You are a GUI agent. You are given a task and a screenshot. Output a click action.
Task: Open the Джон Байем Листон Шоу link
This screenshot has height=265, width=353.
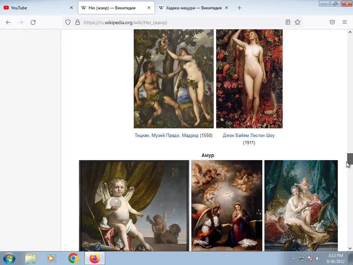click(x=249, y=135)
